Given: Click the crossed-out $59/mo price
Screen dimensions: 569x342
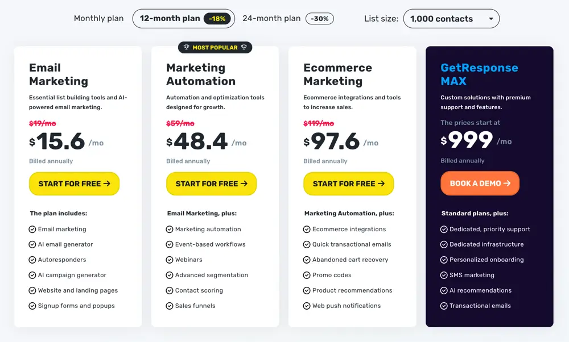Looking at the screenshot, I should coord(180,123).
